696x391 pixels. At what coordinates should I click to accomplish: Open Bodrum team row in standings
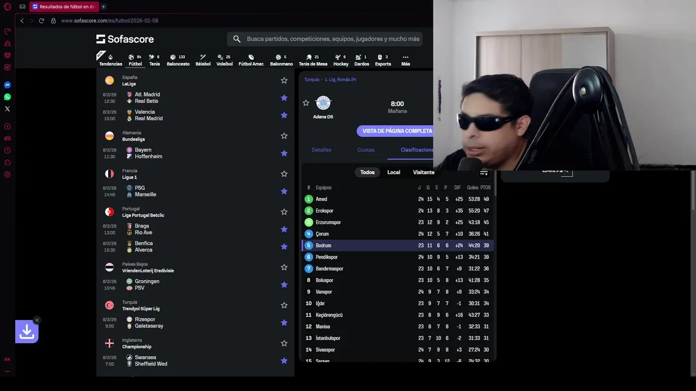tap(398, 245)
